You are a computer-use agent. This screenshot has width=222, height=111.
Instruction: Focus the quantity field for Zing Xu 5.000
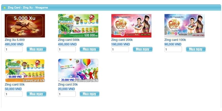pos(14,49)
